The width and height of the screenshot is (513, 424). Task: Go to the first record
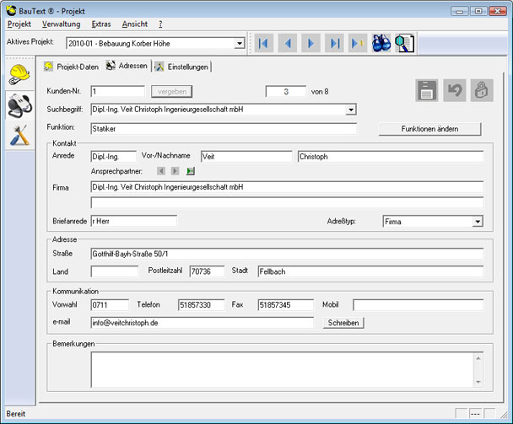(265, 44)
